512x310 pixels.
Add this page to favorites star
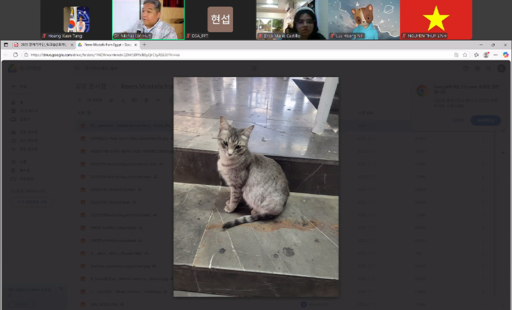465,55
